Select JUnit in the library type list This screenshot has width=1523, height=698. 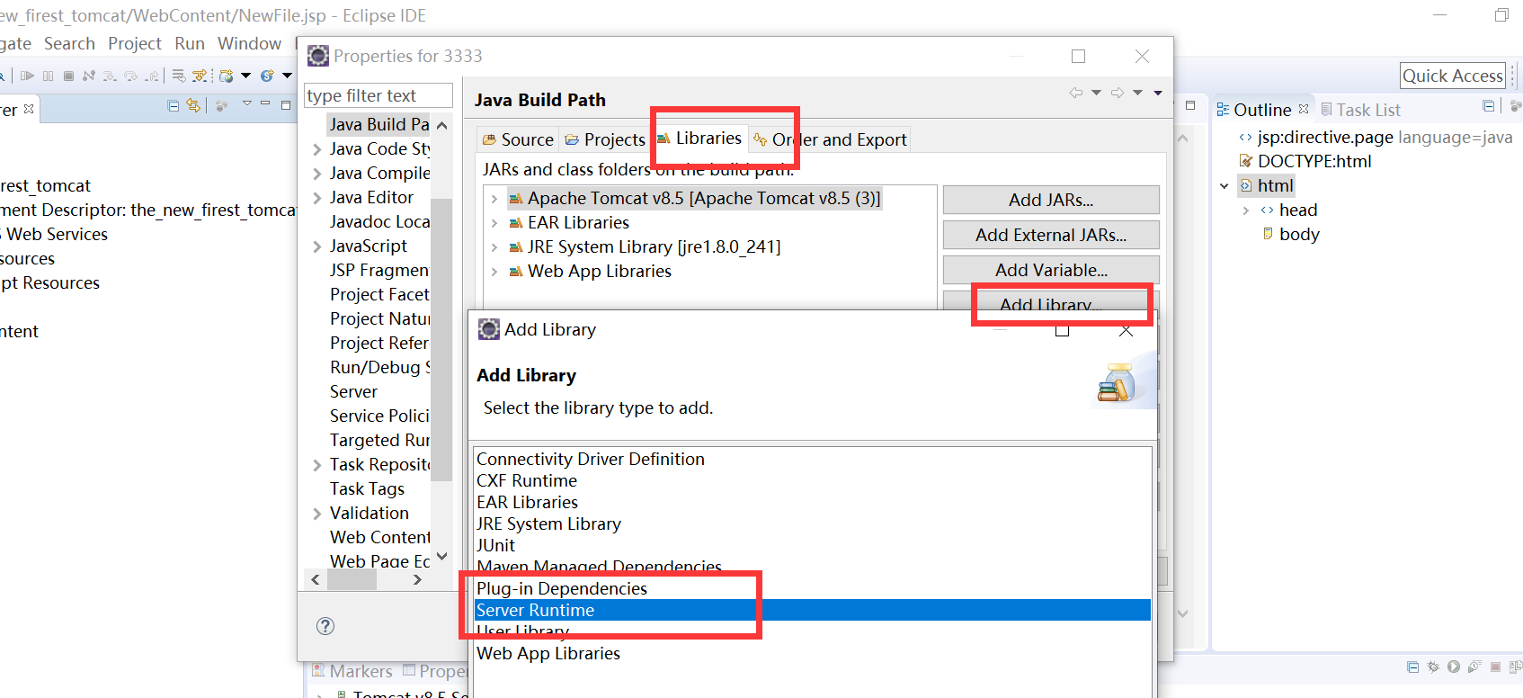(x=813, y=545)
